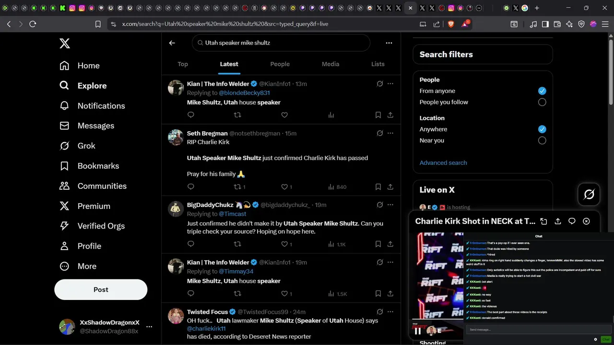This screenshot has height=345, width=614.
Task: Share BigDaddyChukz's post
Action: (x=390, y=244)
